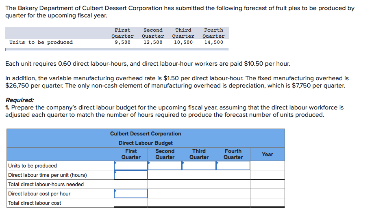This screenshot has width=374, height=219.
Task: Click 'Units to be produced' row label in budget table
Action: (33, 166)
